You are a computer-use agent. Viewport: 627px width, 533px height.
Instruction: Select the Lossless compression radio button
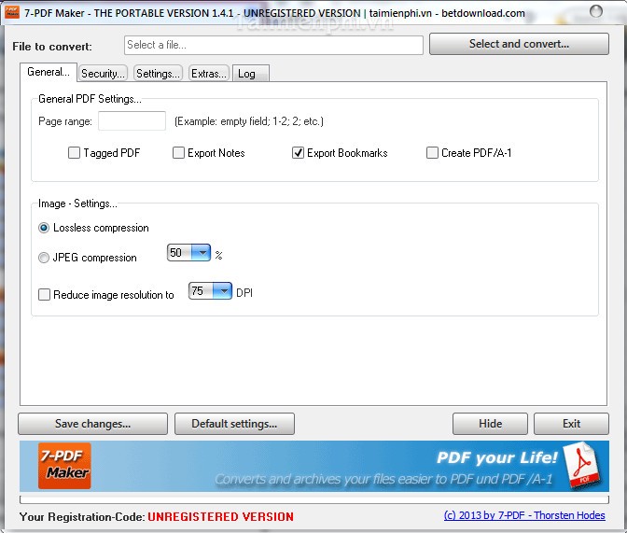[x=44, y=228]
